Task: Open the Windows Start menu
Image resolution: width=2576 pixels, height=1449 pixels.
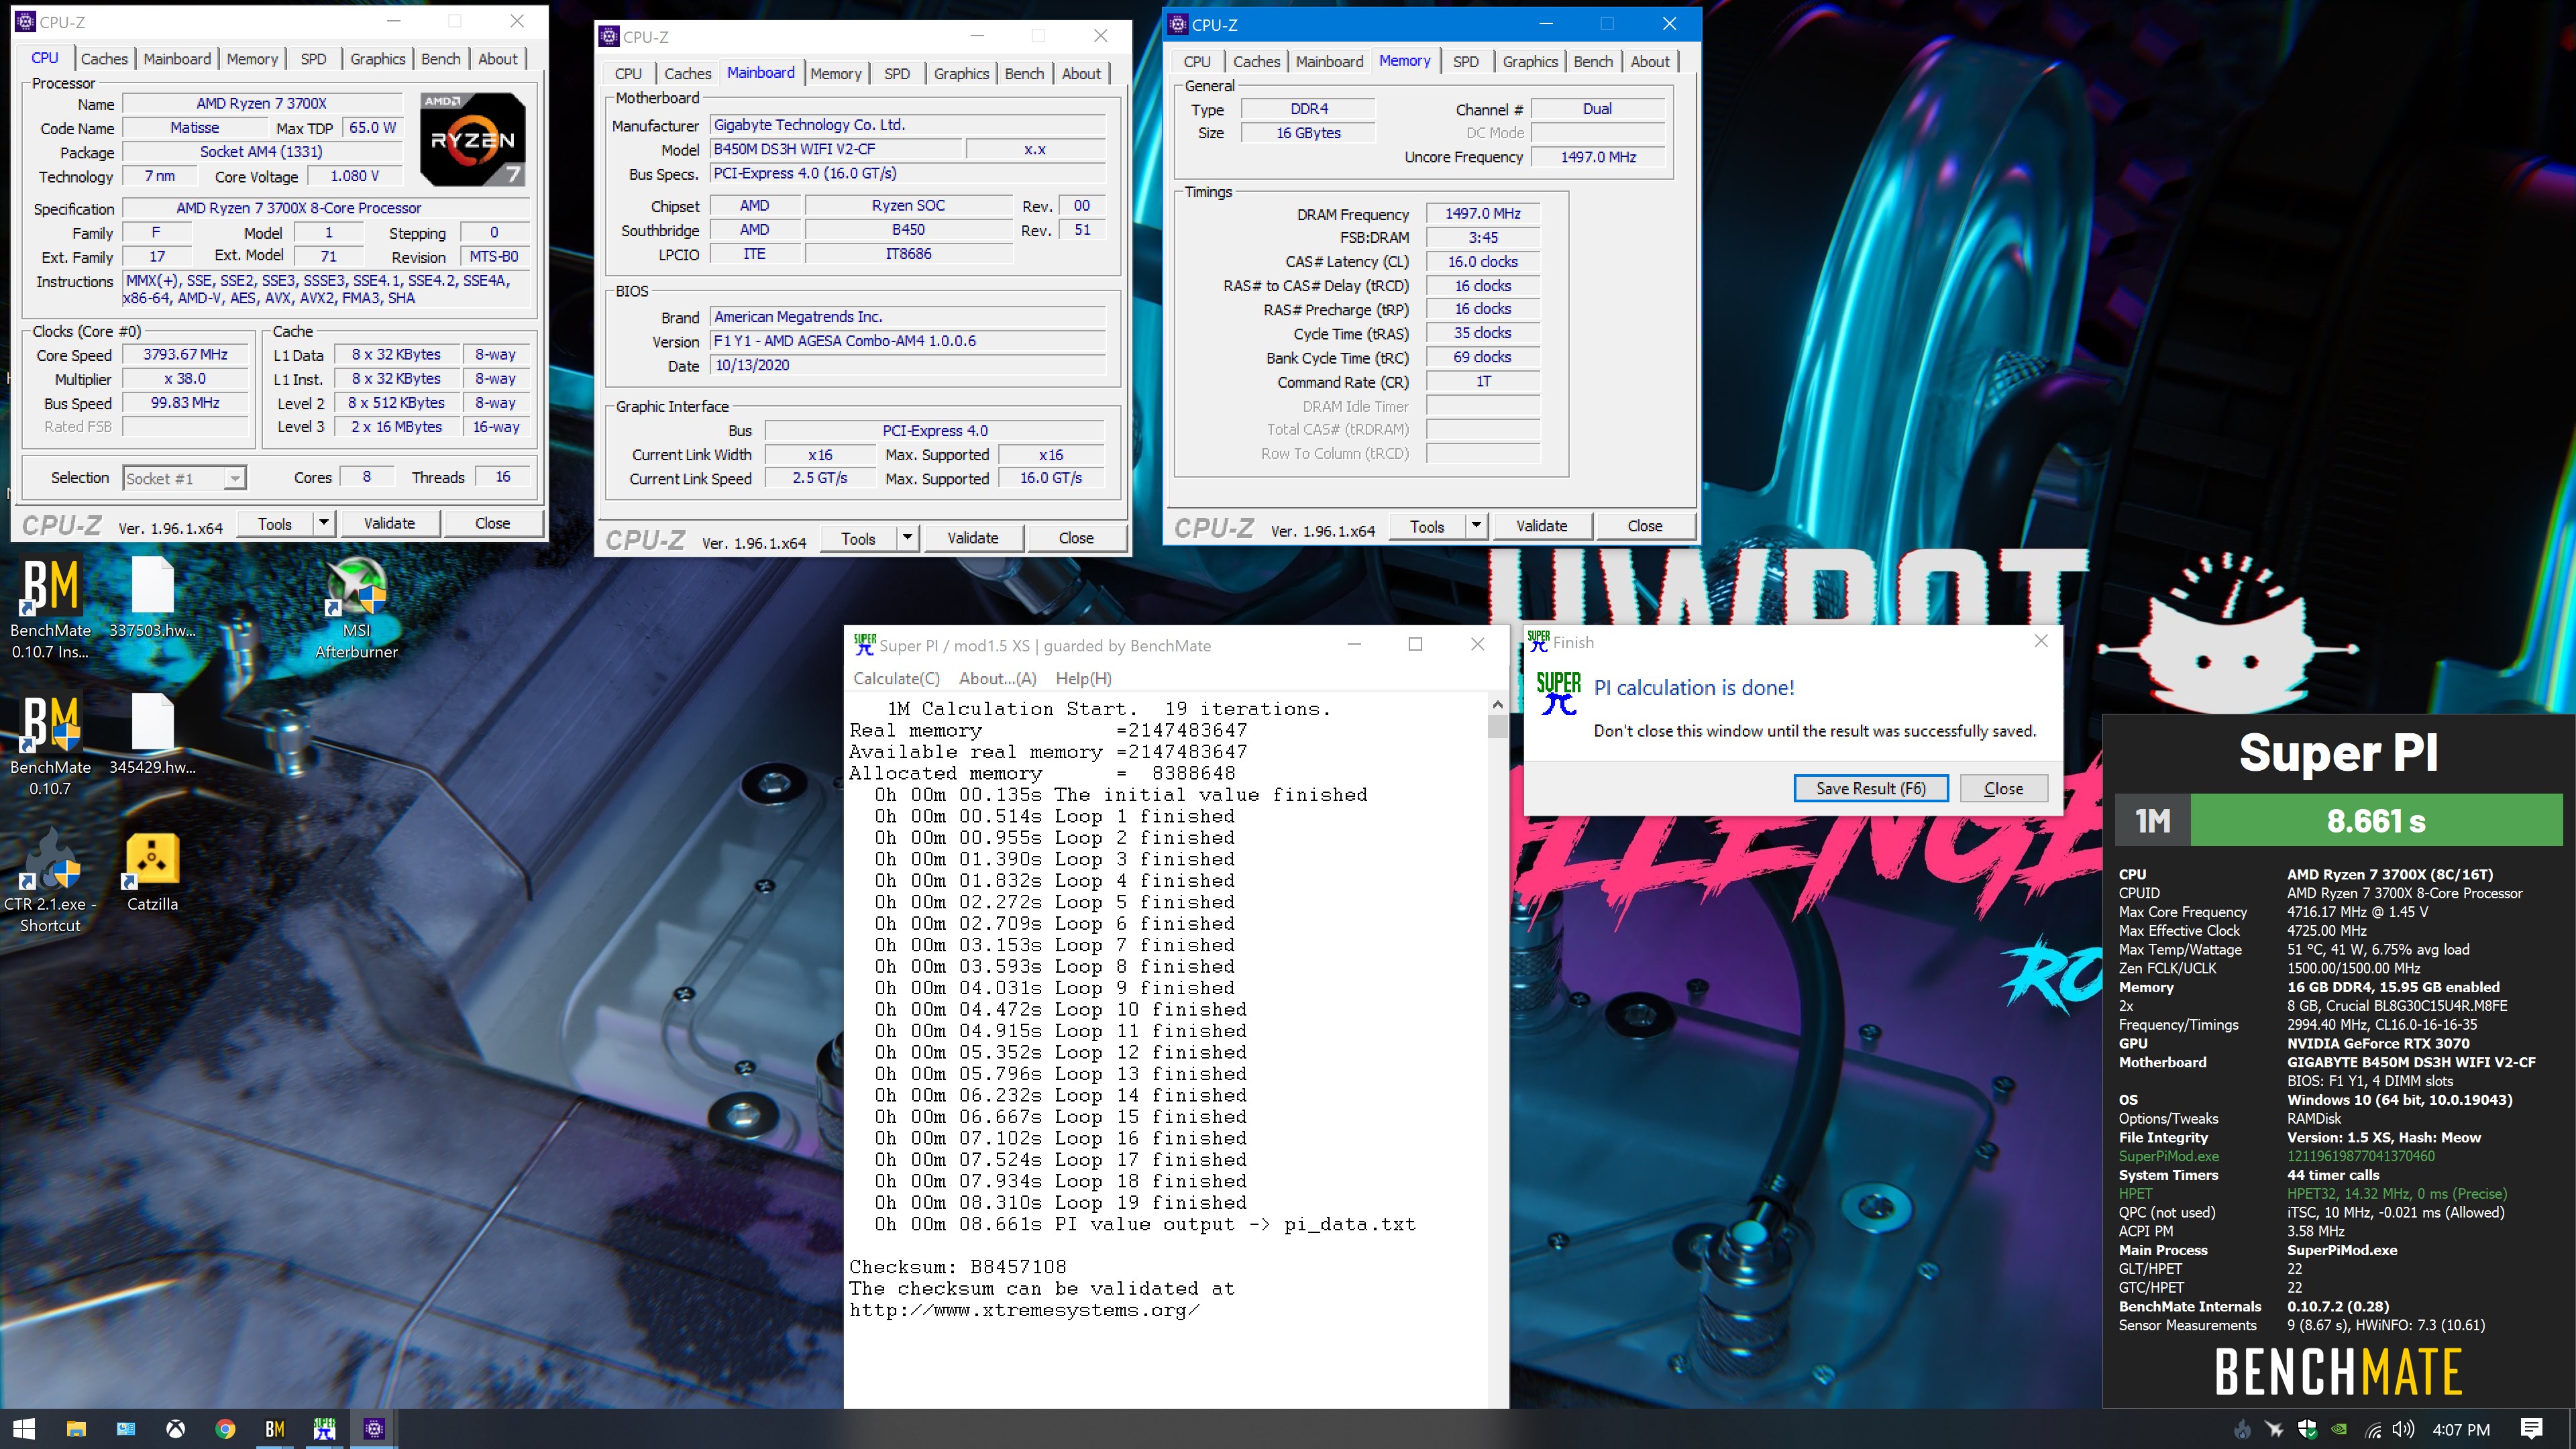Action: click(24, 1429)
